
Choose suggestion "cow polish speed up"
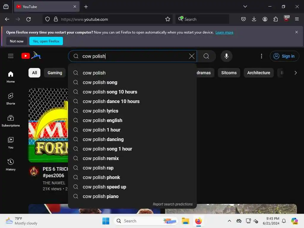132,187
